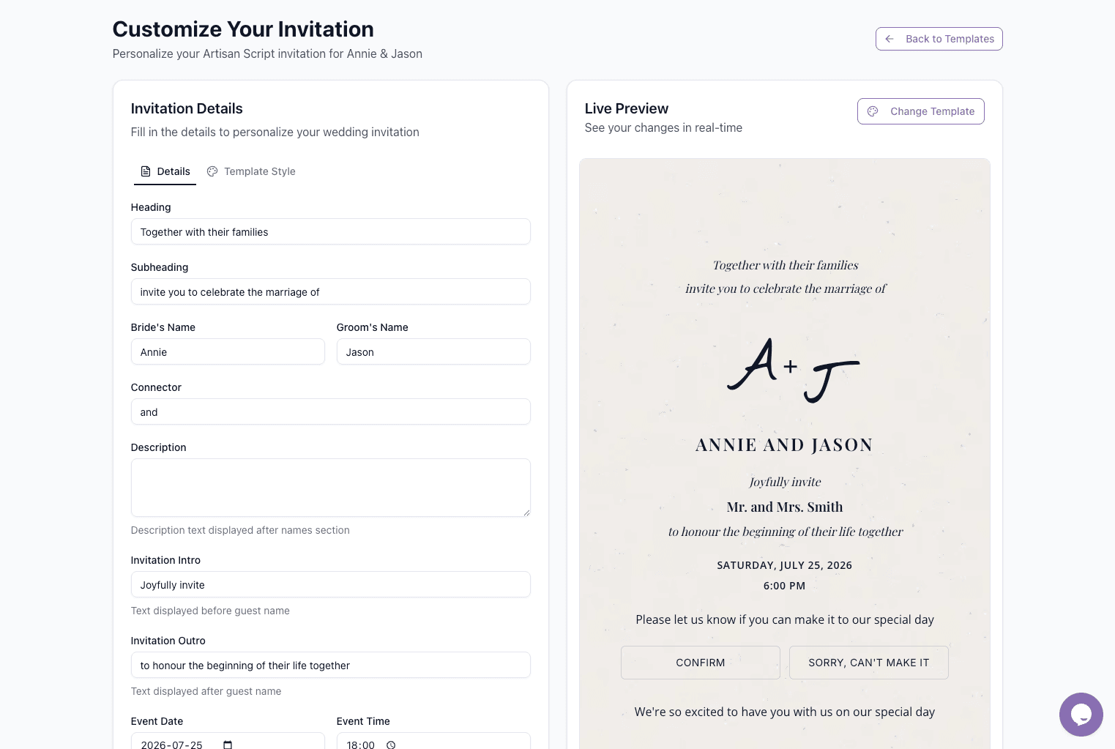This screenshot has width=1115, height=749.
Task: Click SORRY, CAN'T MAKE IT response button
Action: click(x=868, y=663)
